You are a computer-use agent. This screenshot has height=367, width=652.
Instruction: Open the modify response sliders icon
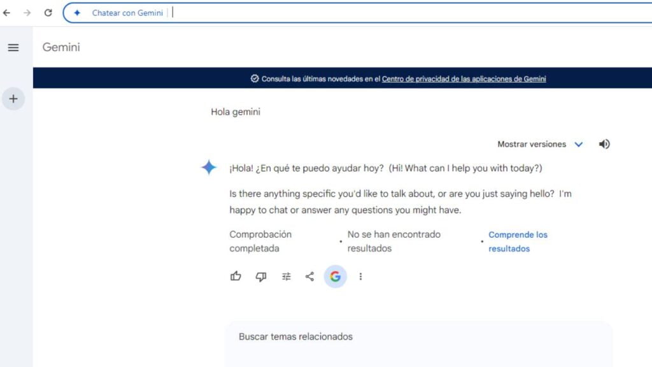point(286,277)
